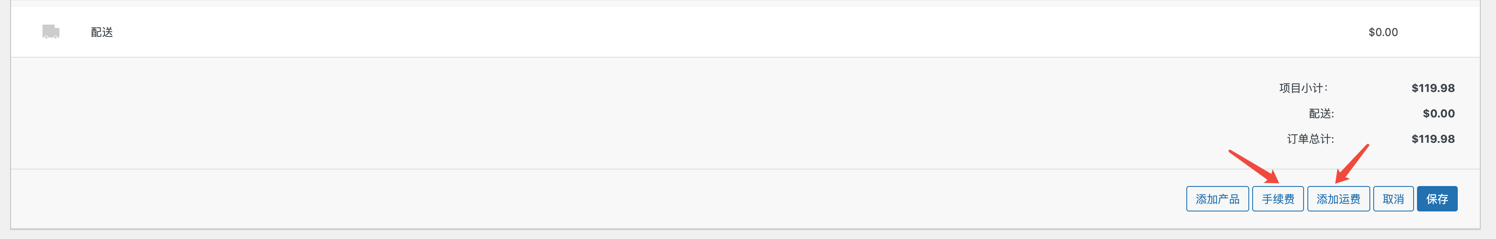Cancel using the 取消 button
Image resolution: width=1496 pixels, height=239 pixels.
1393,199
